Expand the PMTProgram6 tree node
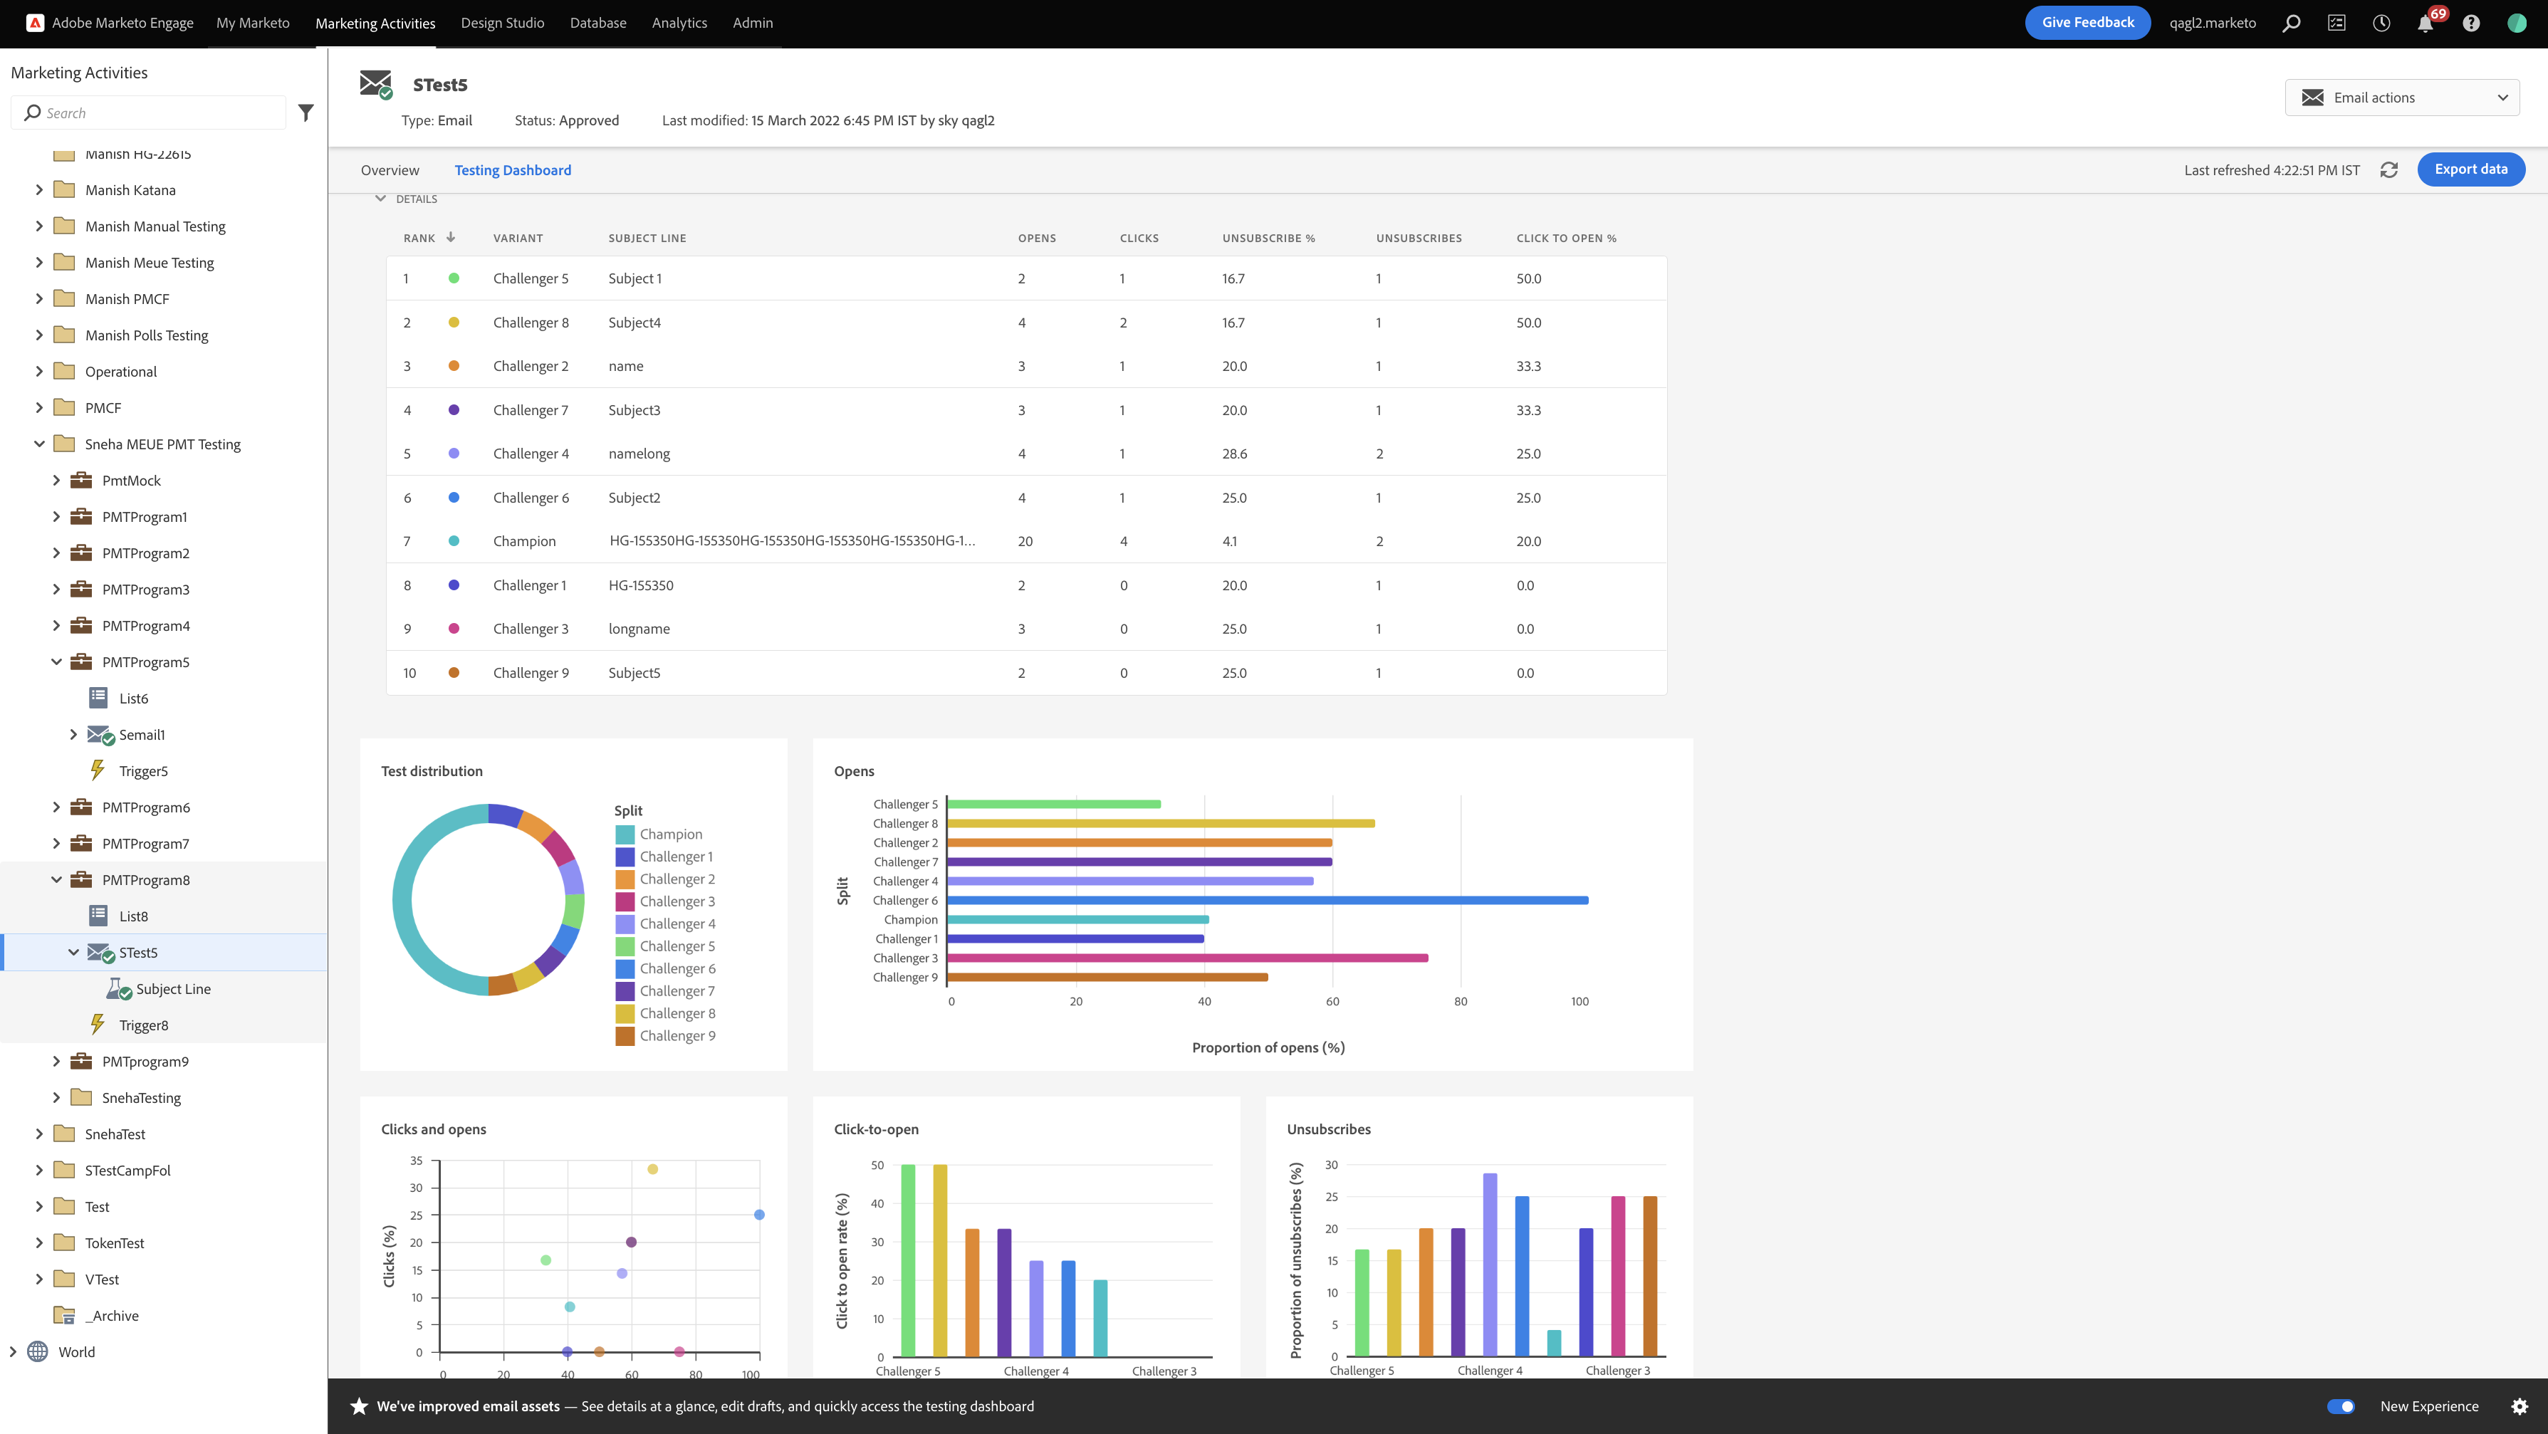This screenshot has height=1434, width=2548. coord(56,807)
